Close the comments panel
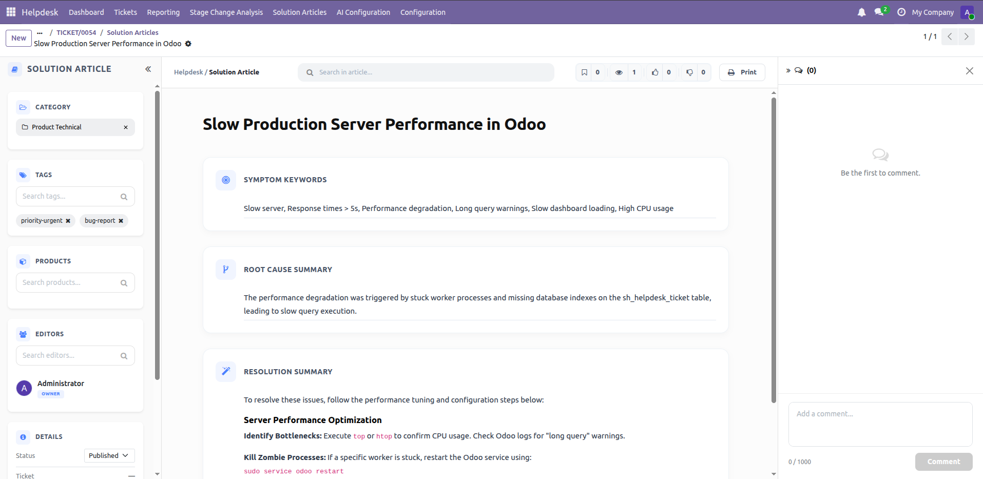Screen dimensions: 983x479 click(x=969, y=71)
